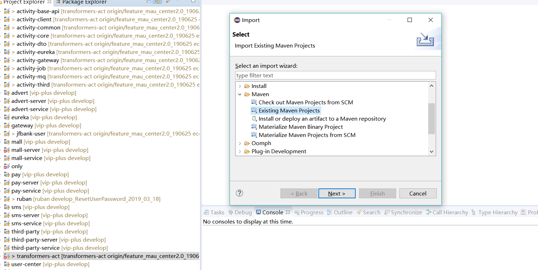Click icon beside Materialize Maven Binary Project
The image size is (538, 270).
[x=254, y=127]
